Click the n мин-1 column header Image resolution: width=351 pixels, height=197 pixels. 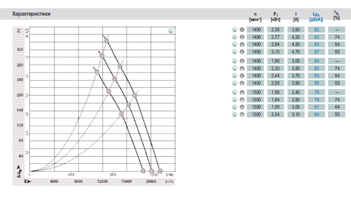(255, 17)
